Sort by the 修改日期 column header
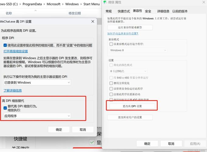The image size is (207, 152). (74, 13)
